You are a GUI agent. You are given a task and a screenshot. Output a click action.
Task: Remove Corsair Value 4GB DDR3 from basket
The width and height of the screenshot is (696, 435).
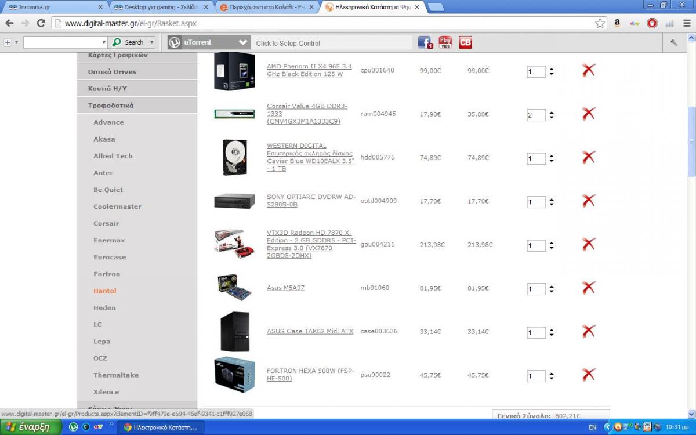coord(589,114)
